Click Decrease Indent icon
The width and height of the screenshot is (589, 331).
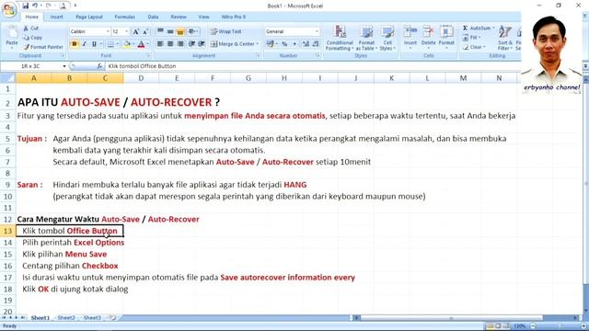[x=191, y=44]
